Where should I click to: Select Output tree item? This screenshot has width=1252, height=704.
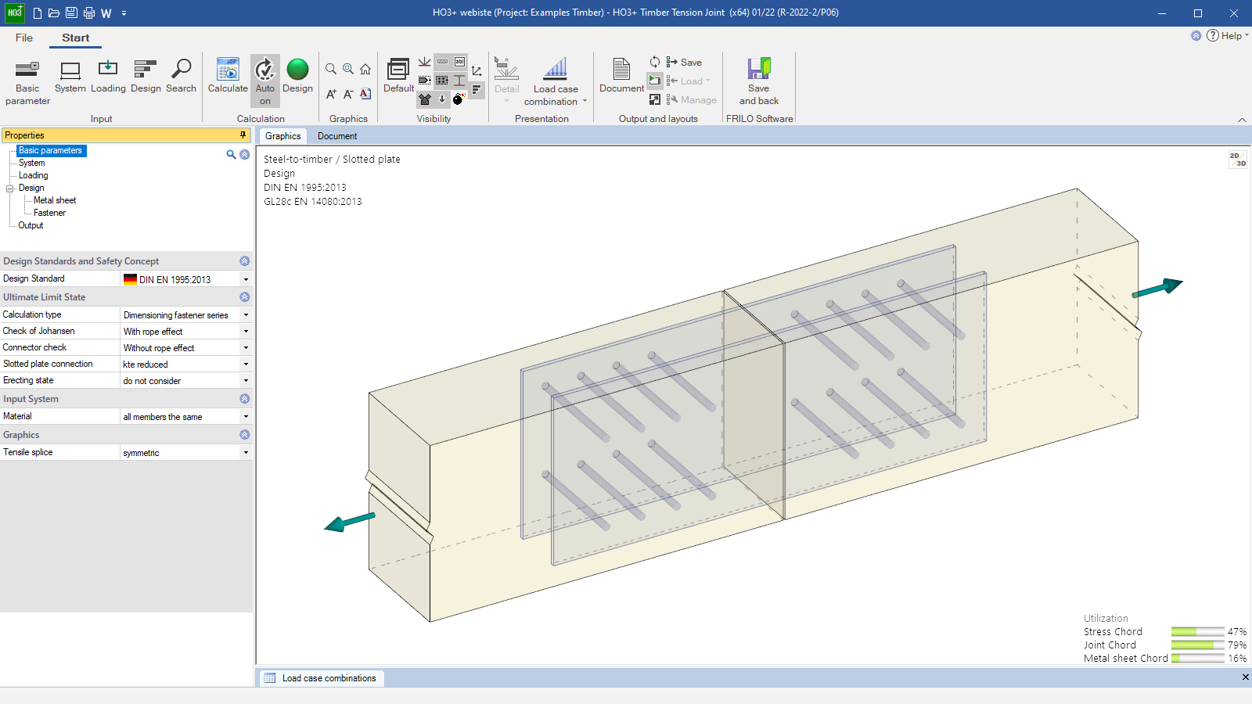(31, 225)
